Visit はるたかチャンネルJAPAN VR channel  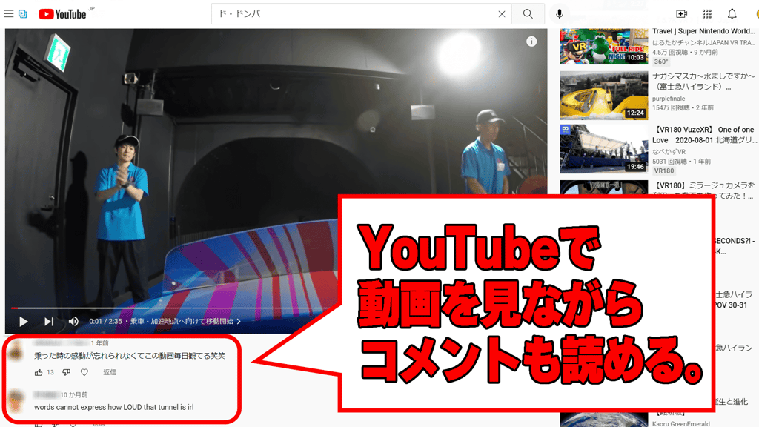703,42
